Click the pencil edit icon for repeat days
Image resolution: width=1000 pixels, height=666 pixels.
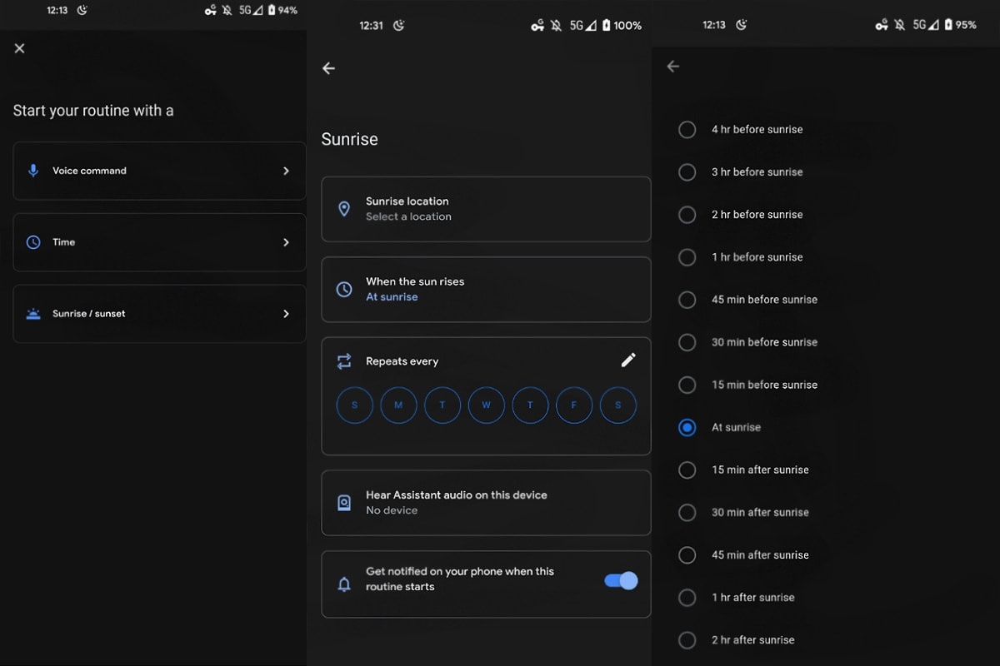(628, 360)
